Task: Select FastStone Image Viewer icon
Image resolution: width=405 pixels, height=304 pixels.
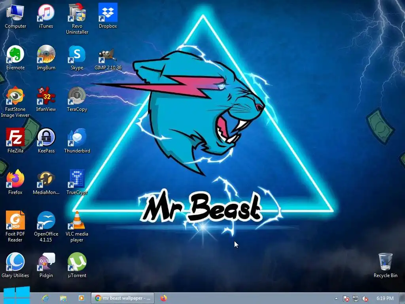Action: tap(15, 102)
